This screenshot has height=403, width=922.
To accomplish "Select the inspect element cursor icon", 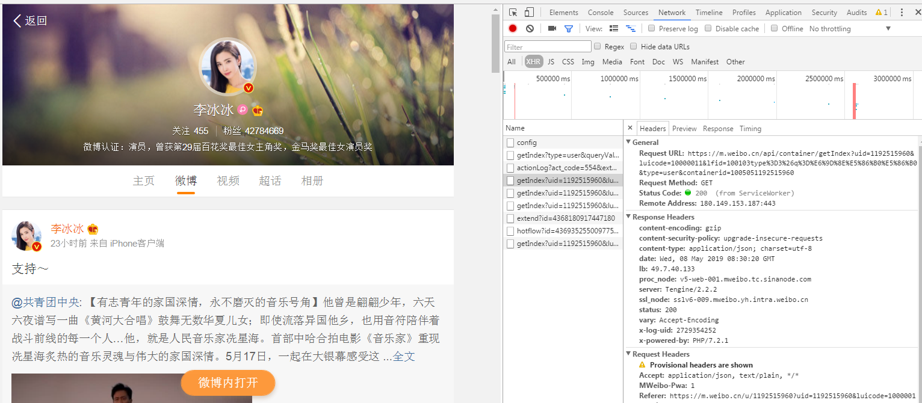I will point(513,12).
